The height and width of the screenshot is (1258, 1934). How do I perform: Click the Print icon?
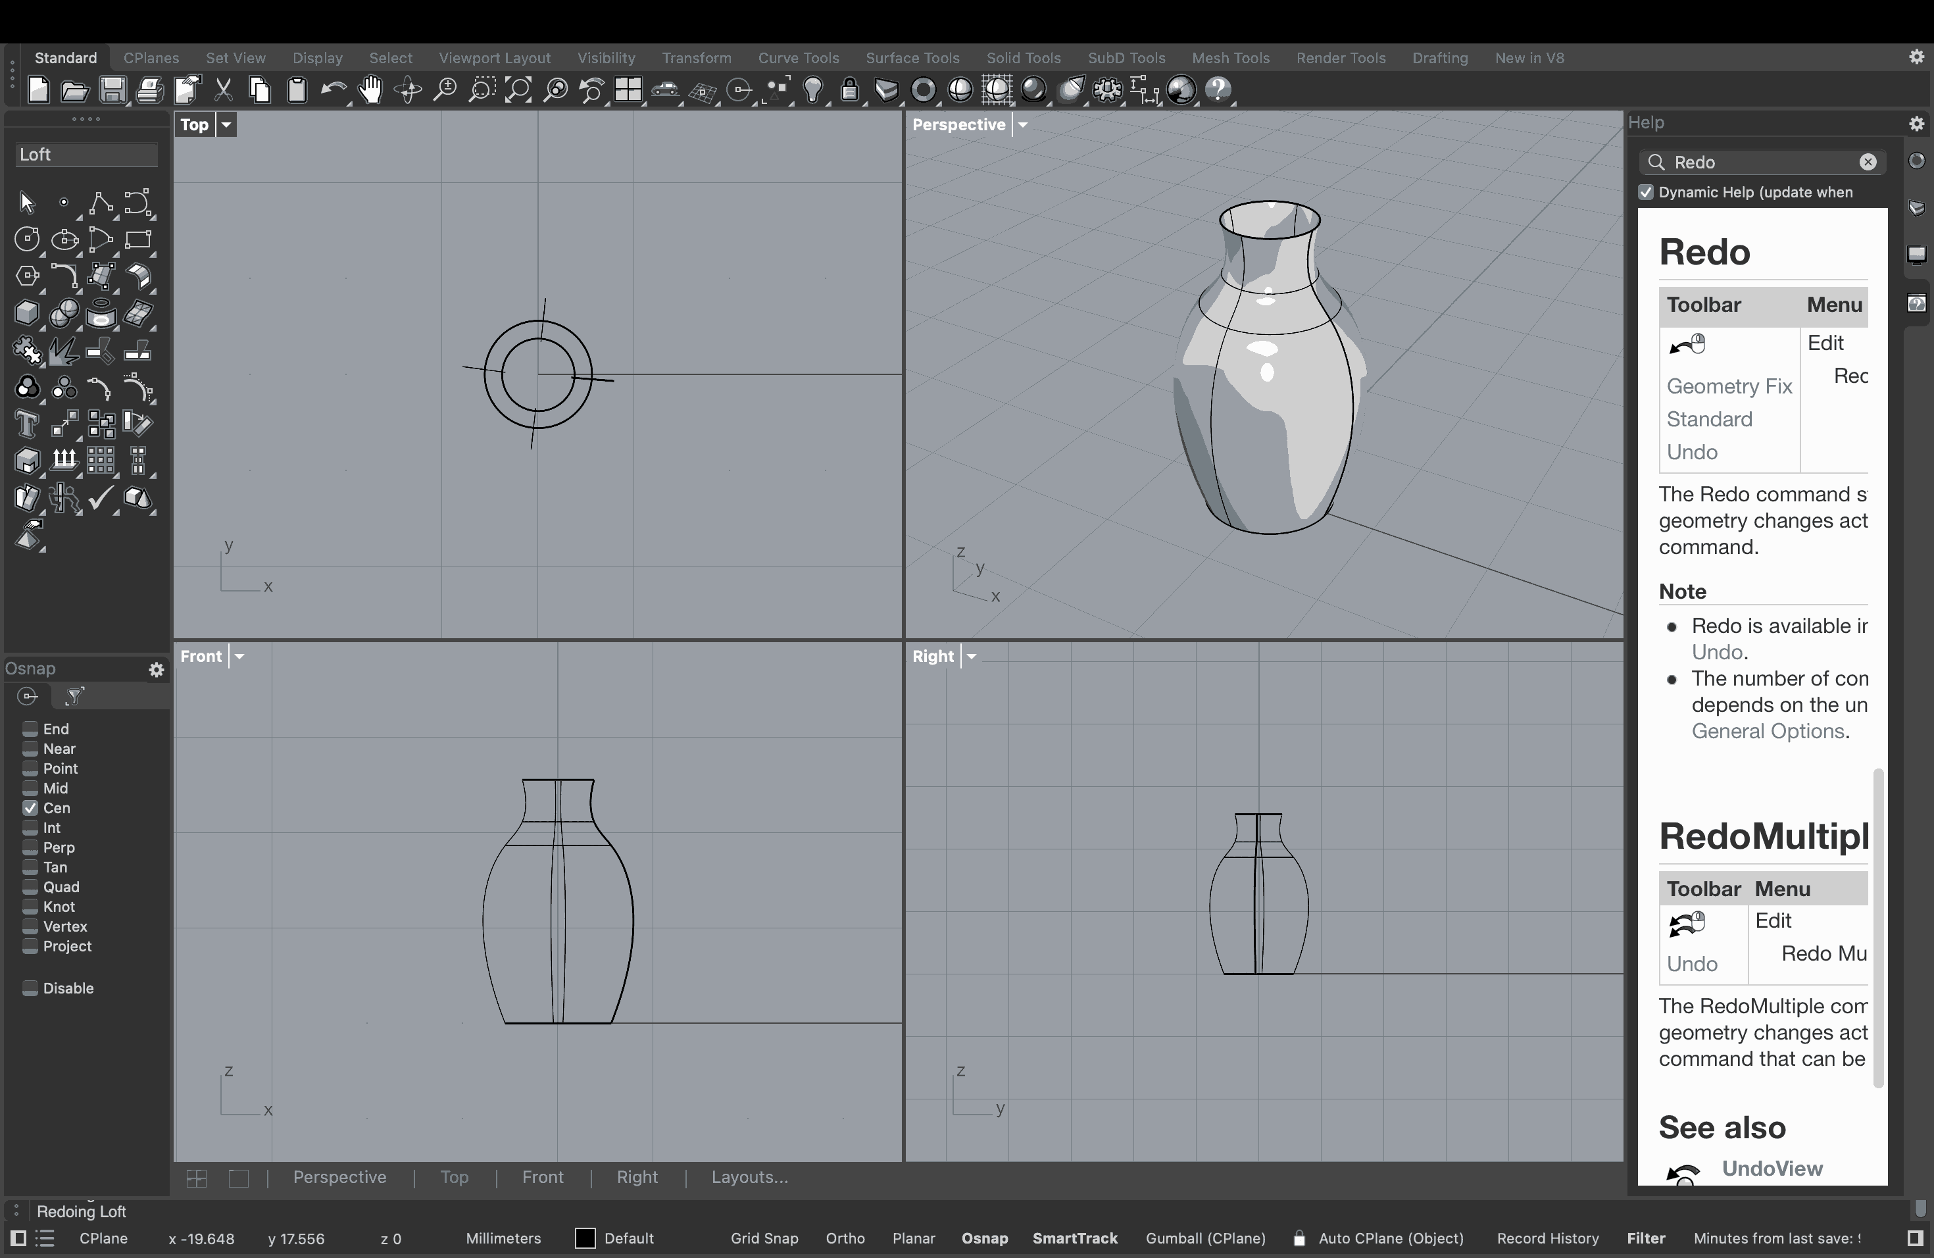(x=149, y=90)
